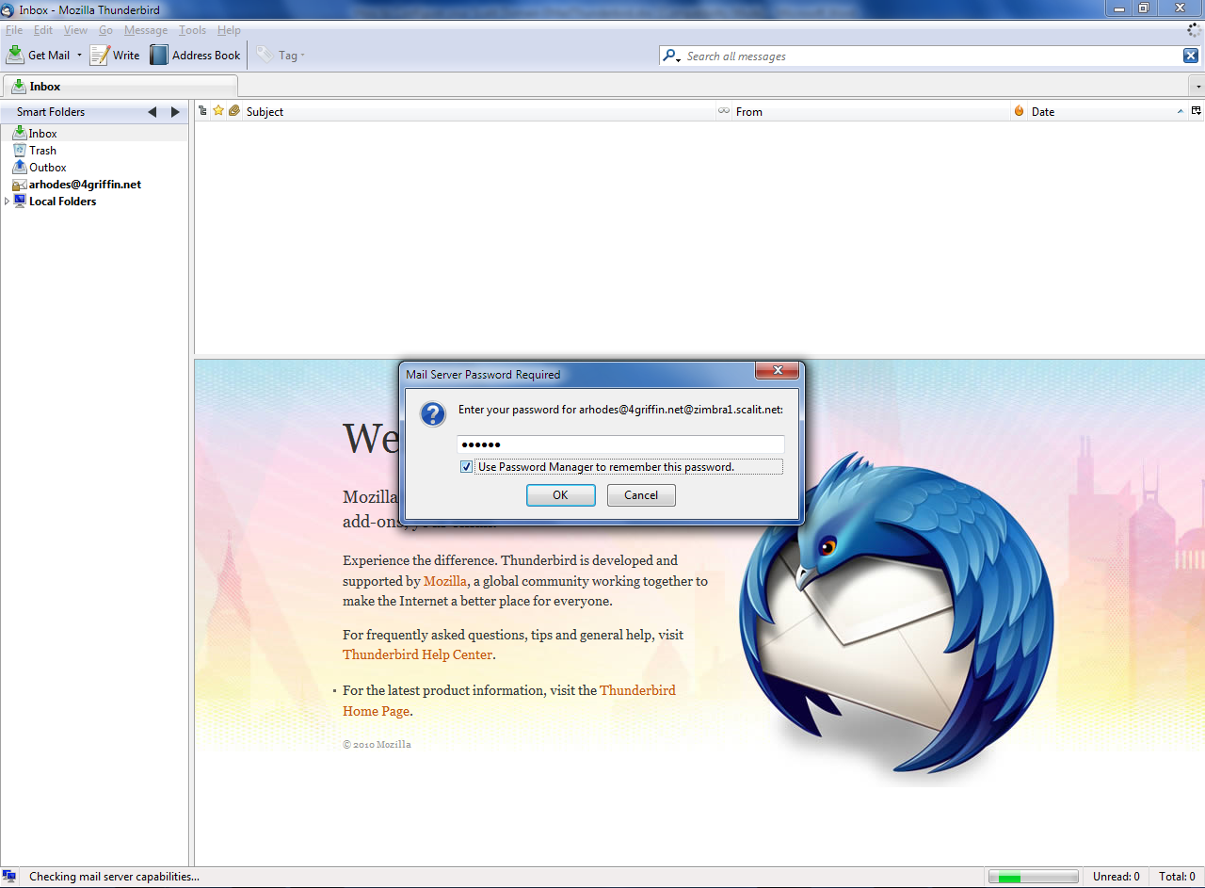
Task: Click the password input field
Action: tap(620, 444)
